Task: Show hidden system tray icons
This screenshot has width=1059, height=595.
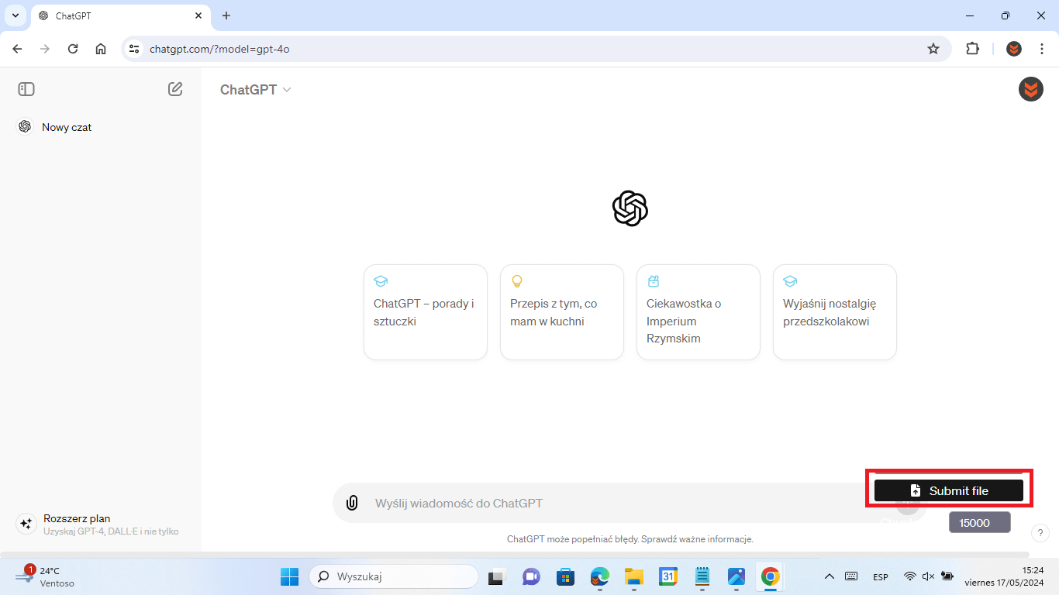Action: point(830,576)
